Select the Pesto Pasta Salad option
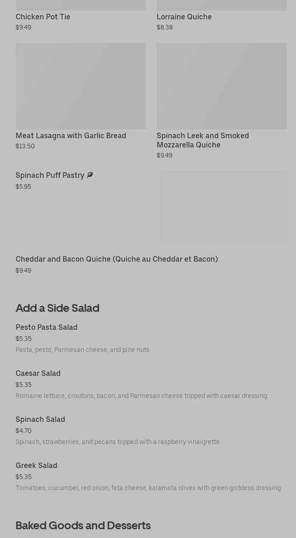 coord(46,327)
